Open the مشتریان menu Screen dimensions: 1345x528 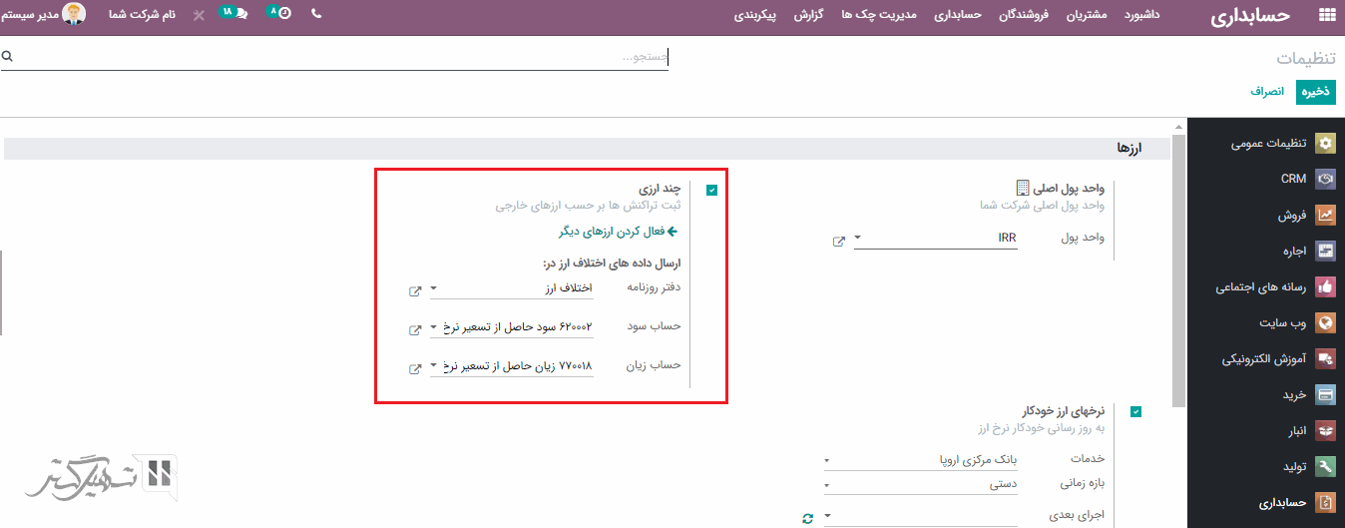pos(1088,16)
